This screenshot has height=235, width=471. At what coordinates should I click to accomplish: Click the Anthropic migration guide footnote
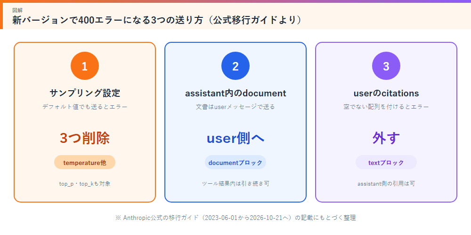tap(235, 218)
